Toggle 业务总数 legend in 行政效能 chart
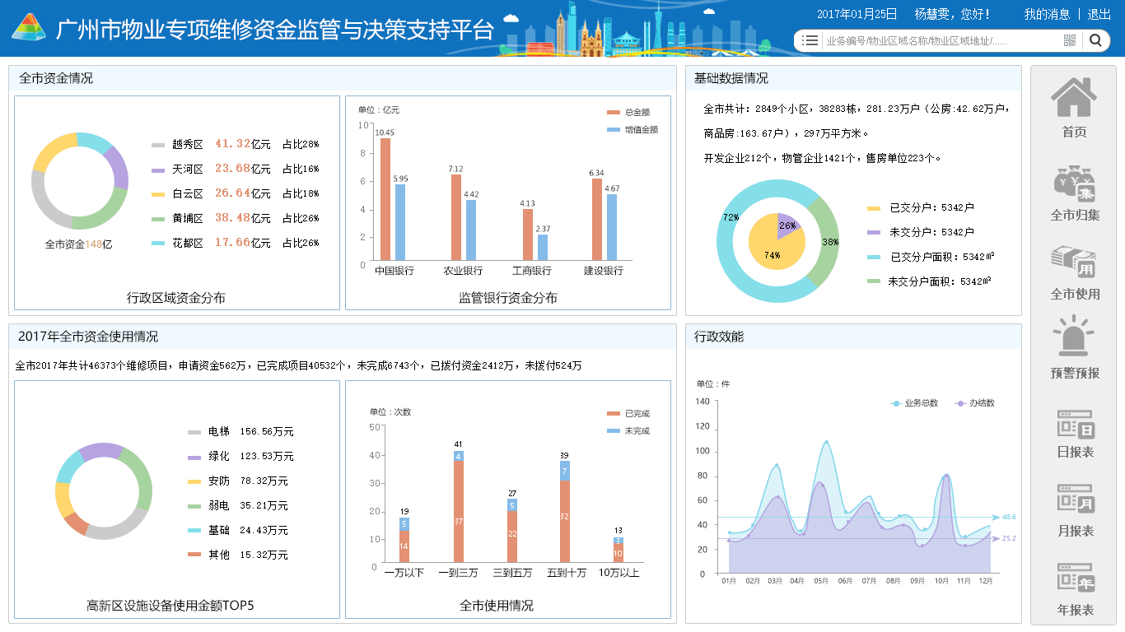The height and width of the screenshot is (632, 1125). click(915, 403)
